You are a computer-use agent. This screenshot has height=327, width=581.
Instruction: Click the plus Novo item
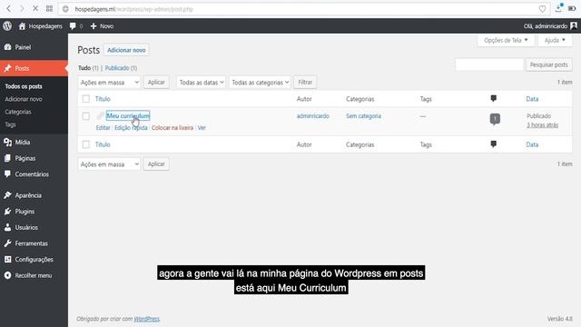[x=102, y=26]
